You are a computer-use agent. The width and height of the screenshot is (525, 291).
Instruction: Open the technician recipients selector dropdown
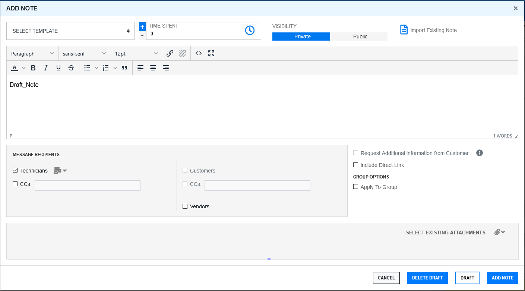tap(60, 171)
